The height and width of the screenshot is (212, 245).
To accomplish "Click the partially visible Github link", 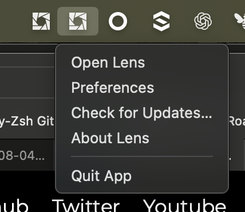I will (14, 206).
